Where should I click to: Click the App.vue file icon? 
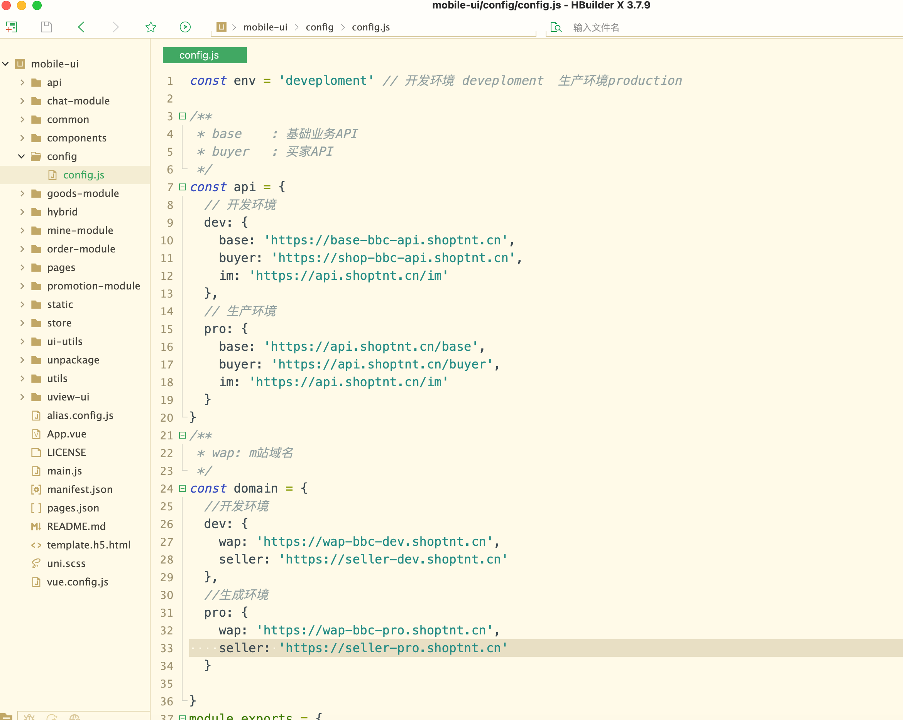click(36, 434)
